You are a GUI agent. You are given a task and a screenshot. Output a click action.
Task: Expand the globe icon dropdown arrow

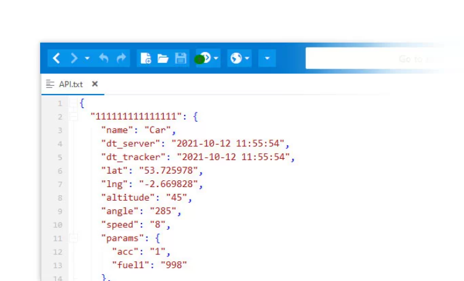(x=247, y=58)
